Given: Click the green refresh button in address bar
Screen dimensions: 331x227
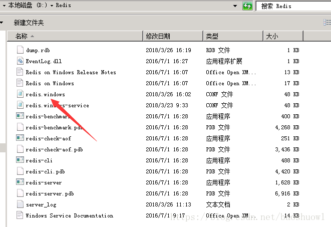Looking at the screenshot, I should (247, 6).
